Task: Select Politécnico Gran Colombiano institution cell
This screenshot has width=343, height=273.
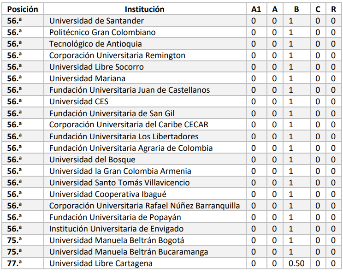Action: (x=102, y=32)
